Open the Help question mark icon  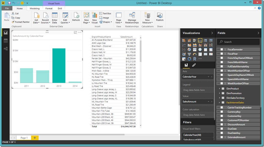(x=259, y=8)
